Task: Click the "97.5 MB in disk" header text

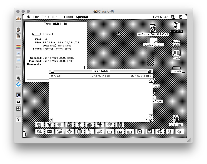Action: click(x=101, y=76)
